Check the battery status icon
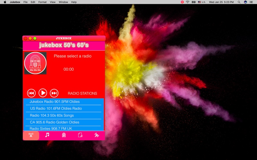257x160 pixels. tap(194, 2)
